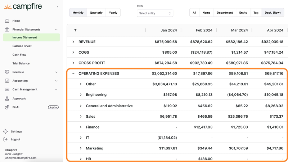Click Logout in the sidebar
The width and height of the screenshot is (288, 162).
pyautogui.click(x=15, y=139)
